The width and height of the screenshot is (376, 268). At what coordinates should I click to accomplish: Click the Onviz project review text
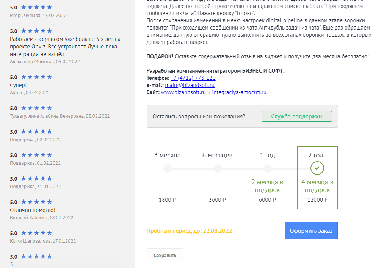coord(65,47)
